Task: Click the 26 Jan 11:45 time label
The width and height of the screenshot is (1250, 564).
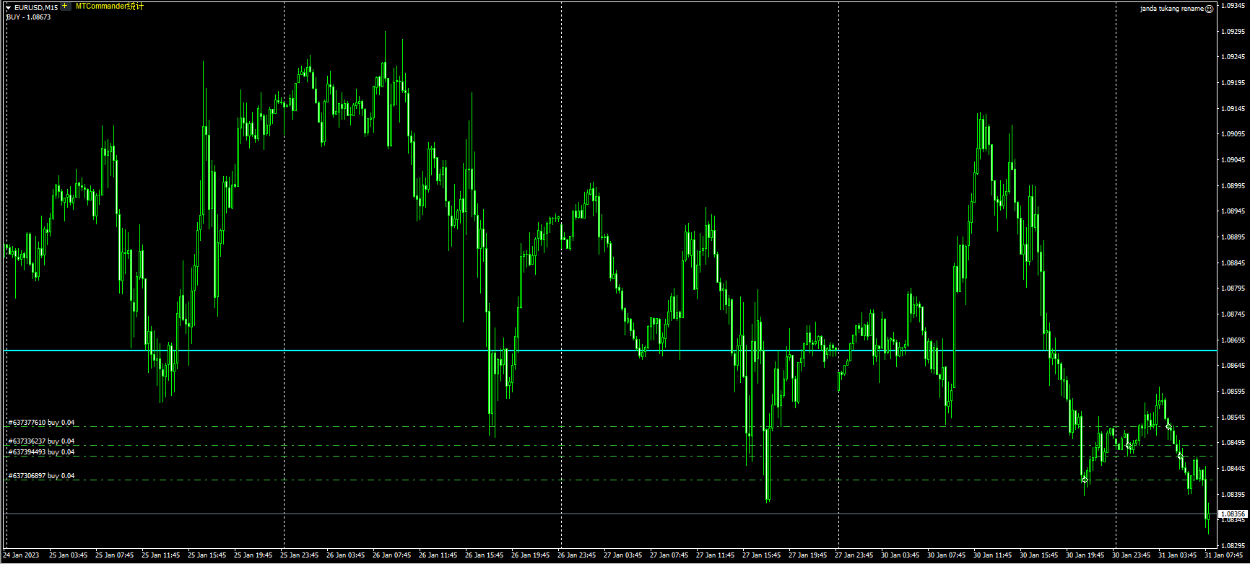Action: point(439,556)
